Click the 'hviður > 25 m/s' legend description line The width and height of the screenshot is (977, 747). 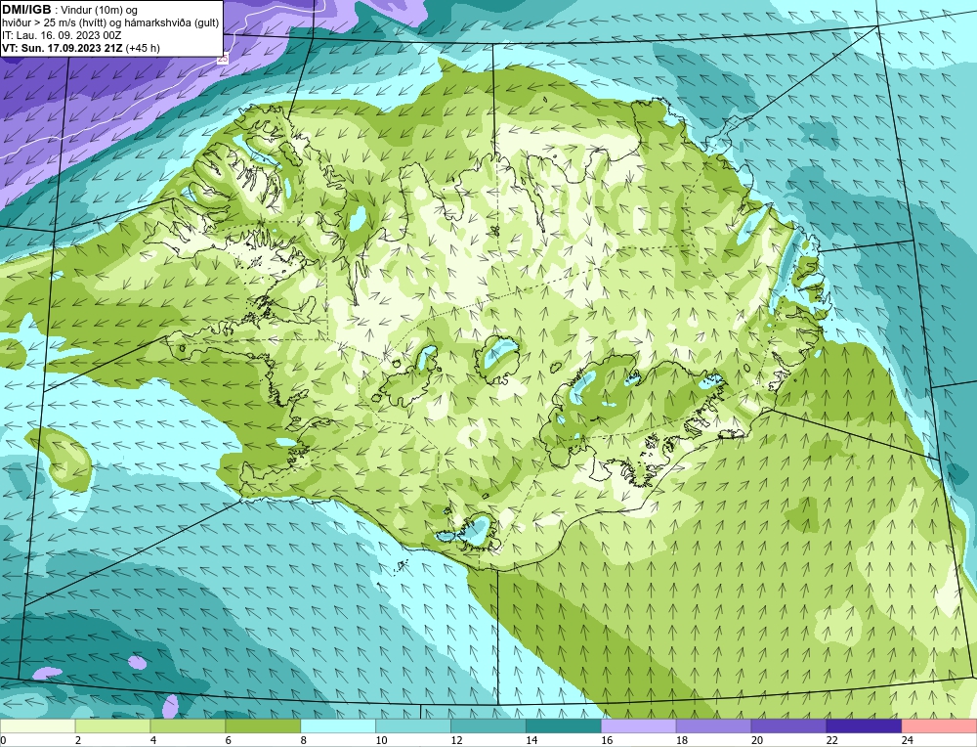[x=110, y=23]
